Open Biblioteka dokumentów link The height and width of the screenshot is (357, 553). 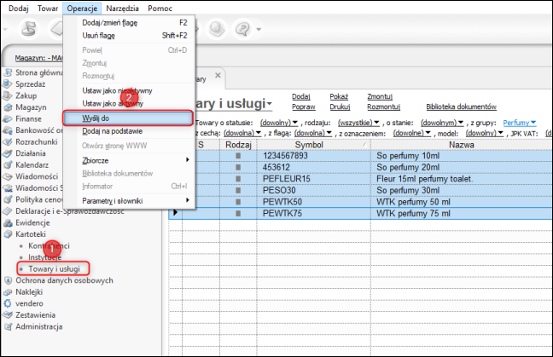pos(462,107)
